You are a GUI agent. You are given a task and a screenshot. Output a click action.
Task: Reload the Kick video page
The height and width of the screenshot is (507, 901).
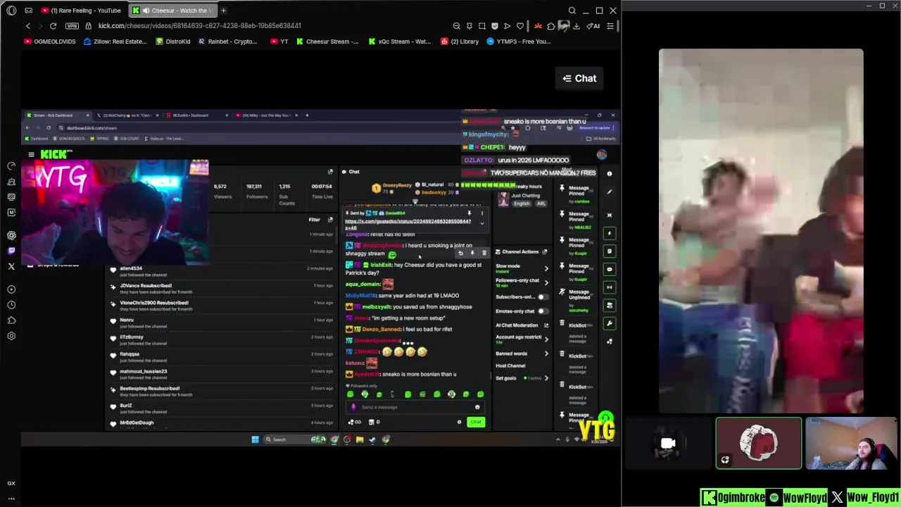click(x=53, y=26)
